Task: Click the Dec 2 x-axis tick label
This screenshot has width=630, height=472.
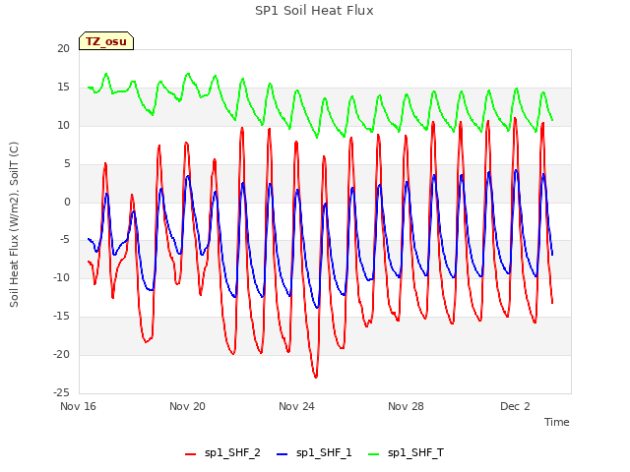Action: 515,406
